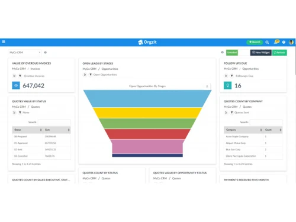Click gear icon left of Unlocked

pyautogui.click(x=223, y=53)
